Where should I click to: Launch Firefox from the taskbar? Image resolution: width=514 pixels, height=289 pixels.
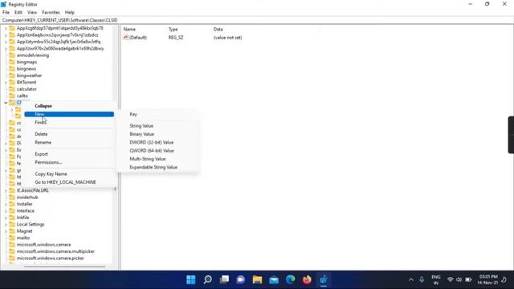[307, 279]
